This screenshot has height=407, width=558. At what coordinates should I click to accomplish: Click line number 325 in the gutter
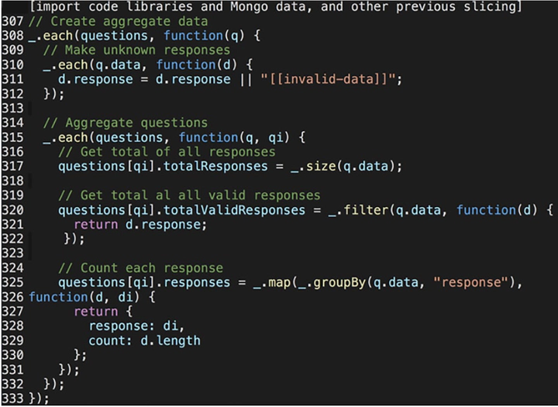14,282
